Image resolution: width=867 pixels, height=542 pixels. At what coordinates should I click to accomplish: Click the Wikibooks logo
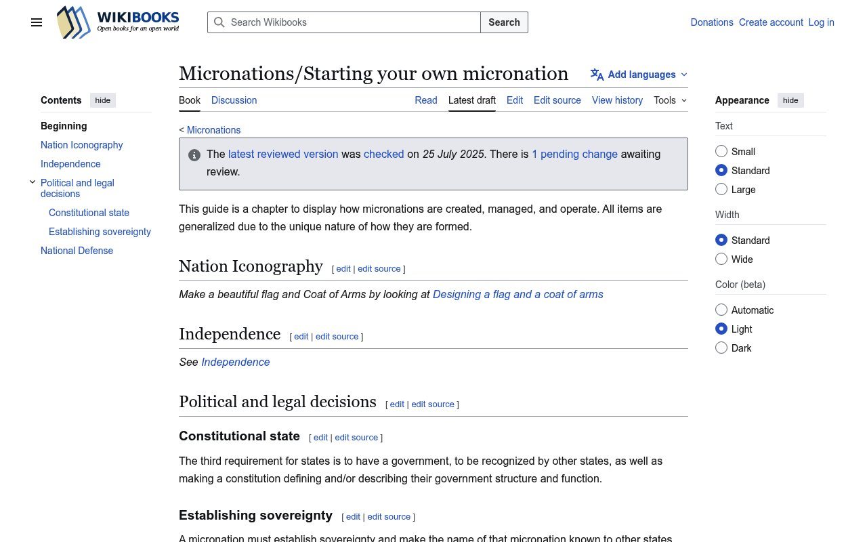[x=118, y=22]
